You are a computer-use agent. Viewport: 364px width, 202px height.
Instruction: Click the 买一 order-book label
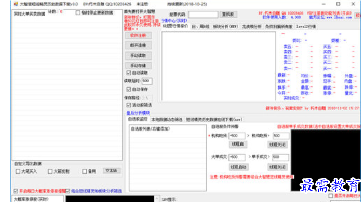[327, 68]
